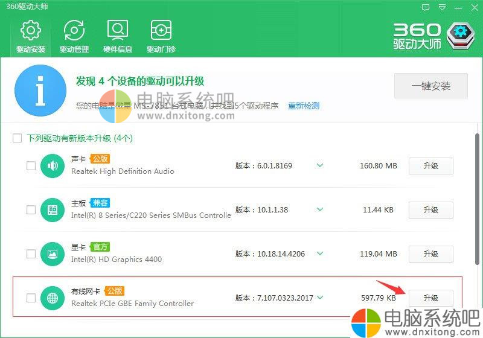Click the 声卡 speaker device icon

53,166
